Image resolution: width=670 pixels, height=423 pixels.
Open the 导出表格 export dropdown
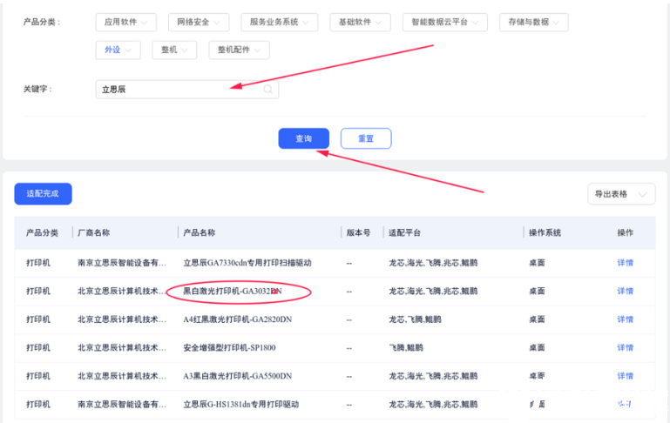[x=620, y=194]
